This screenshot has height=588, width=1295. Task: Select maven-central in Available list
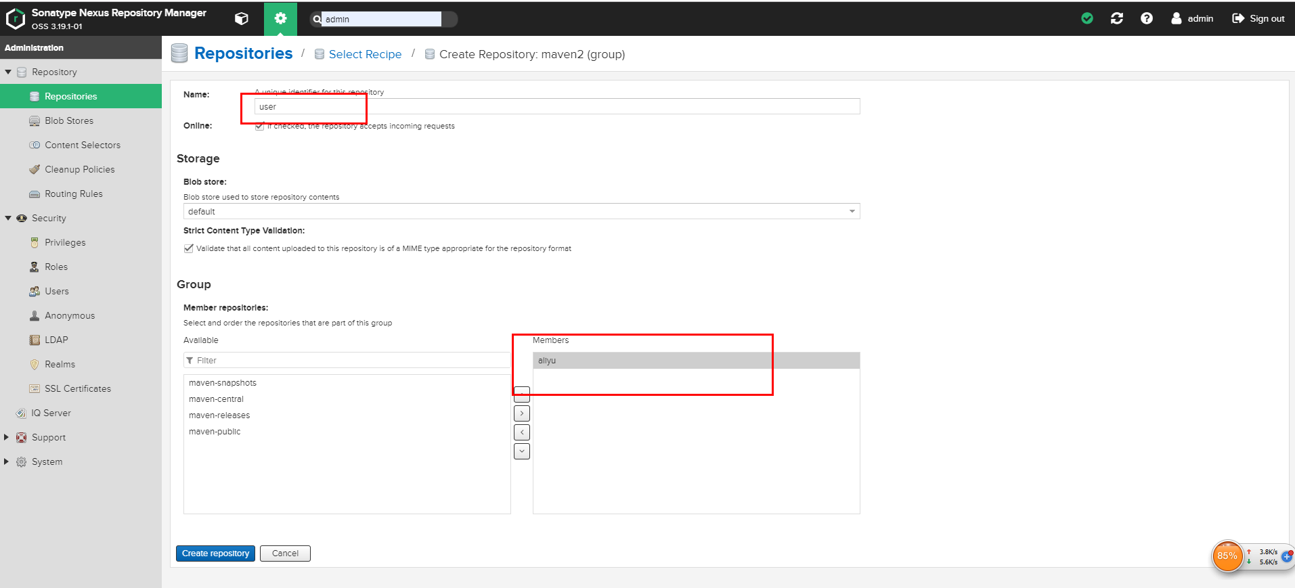point(347,399)
